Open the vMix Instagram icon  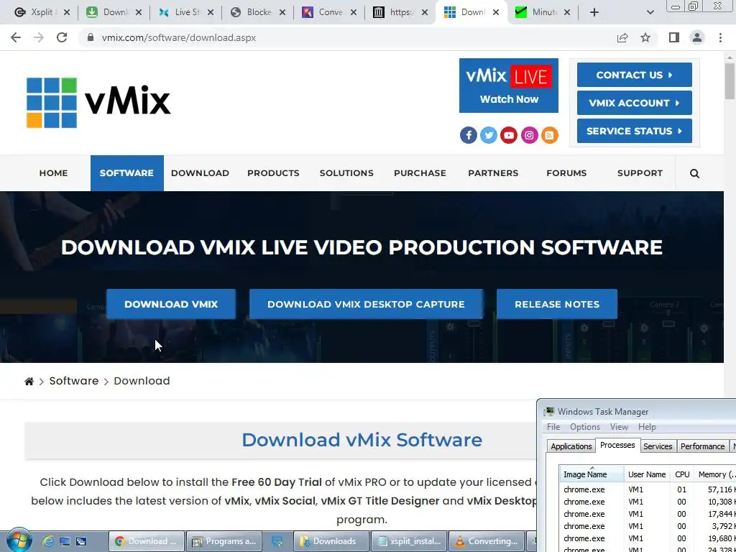point(529,135)
